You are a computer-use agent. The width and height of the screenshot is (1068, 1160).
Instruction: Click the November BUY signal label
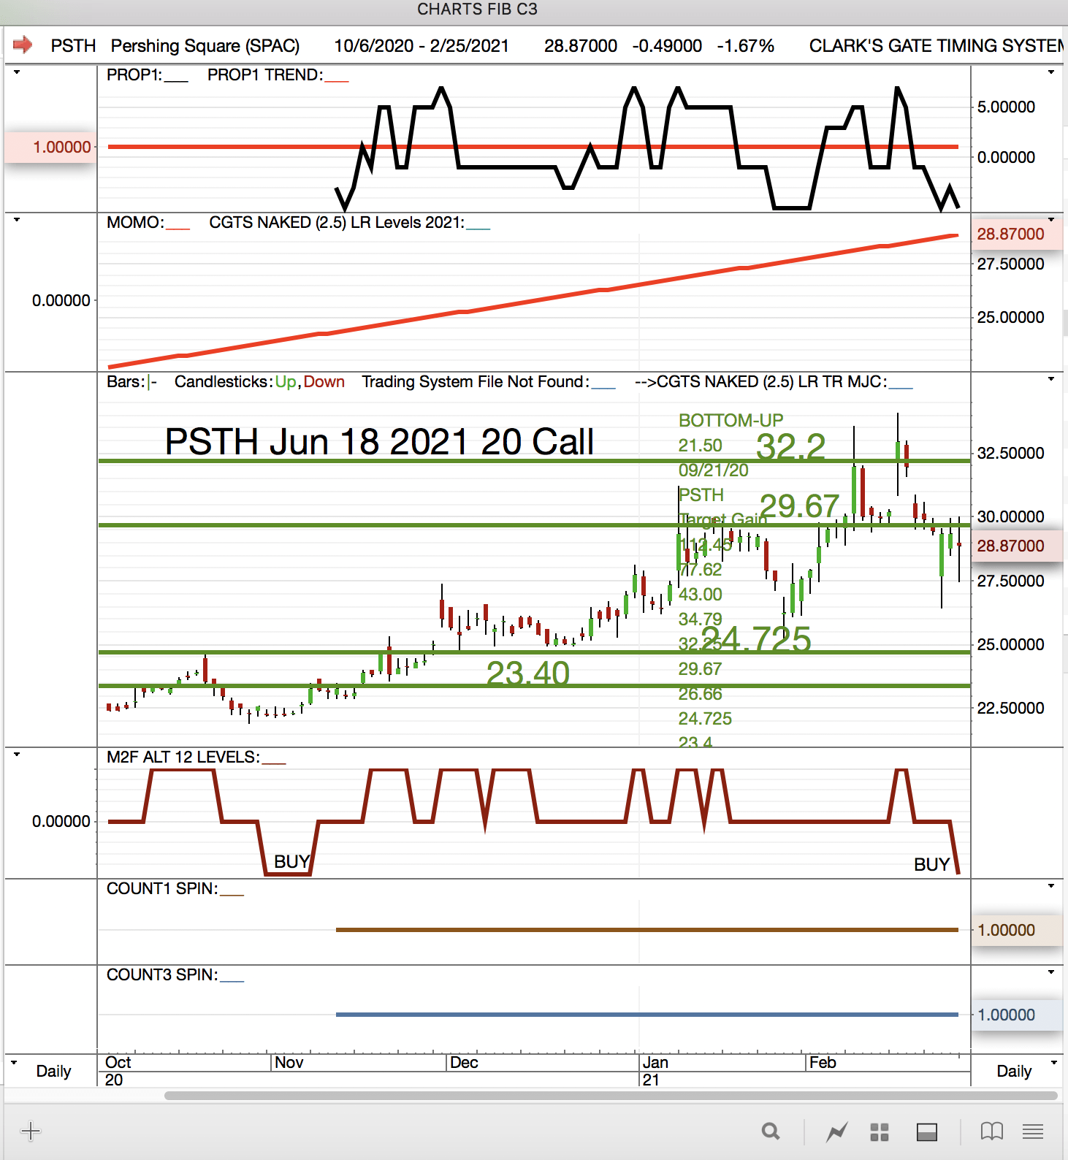tap(292, 862)
